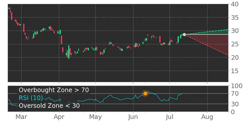The height and width of the screenshot is (123, 246).
Task: Click the orange RSI overbought signal marker
Action: coord(146,93)
